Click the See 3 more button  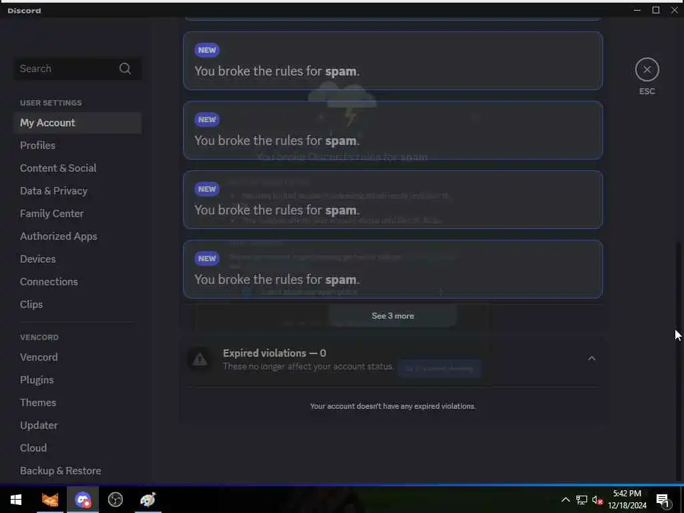pyautogui.click(x=393, y=316)
